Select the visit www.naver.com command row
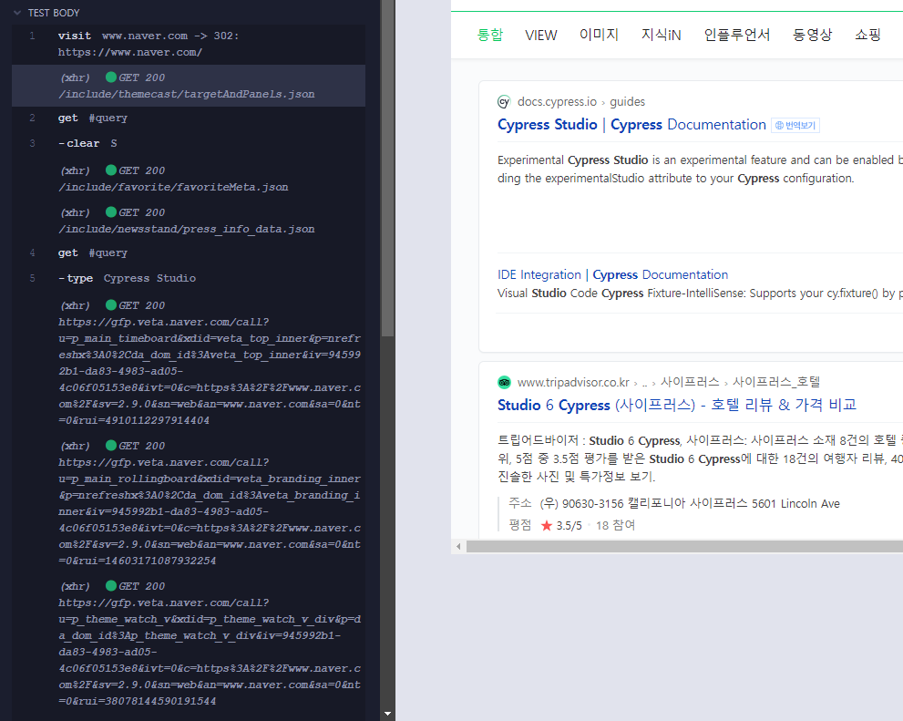This screenshot has width=903, height=721. 189,44
